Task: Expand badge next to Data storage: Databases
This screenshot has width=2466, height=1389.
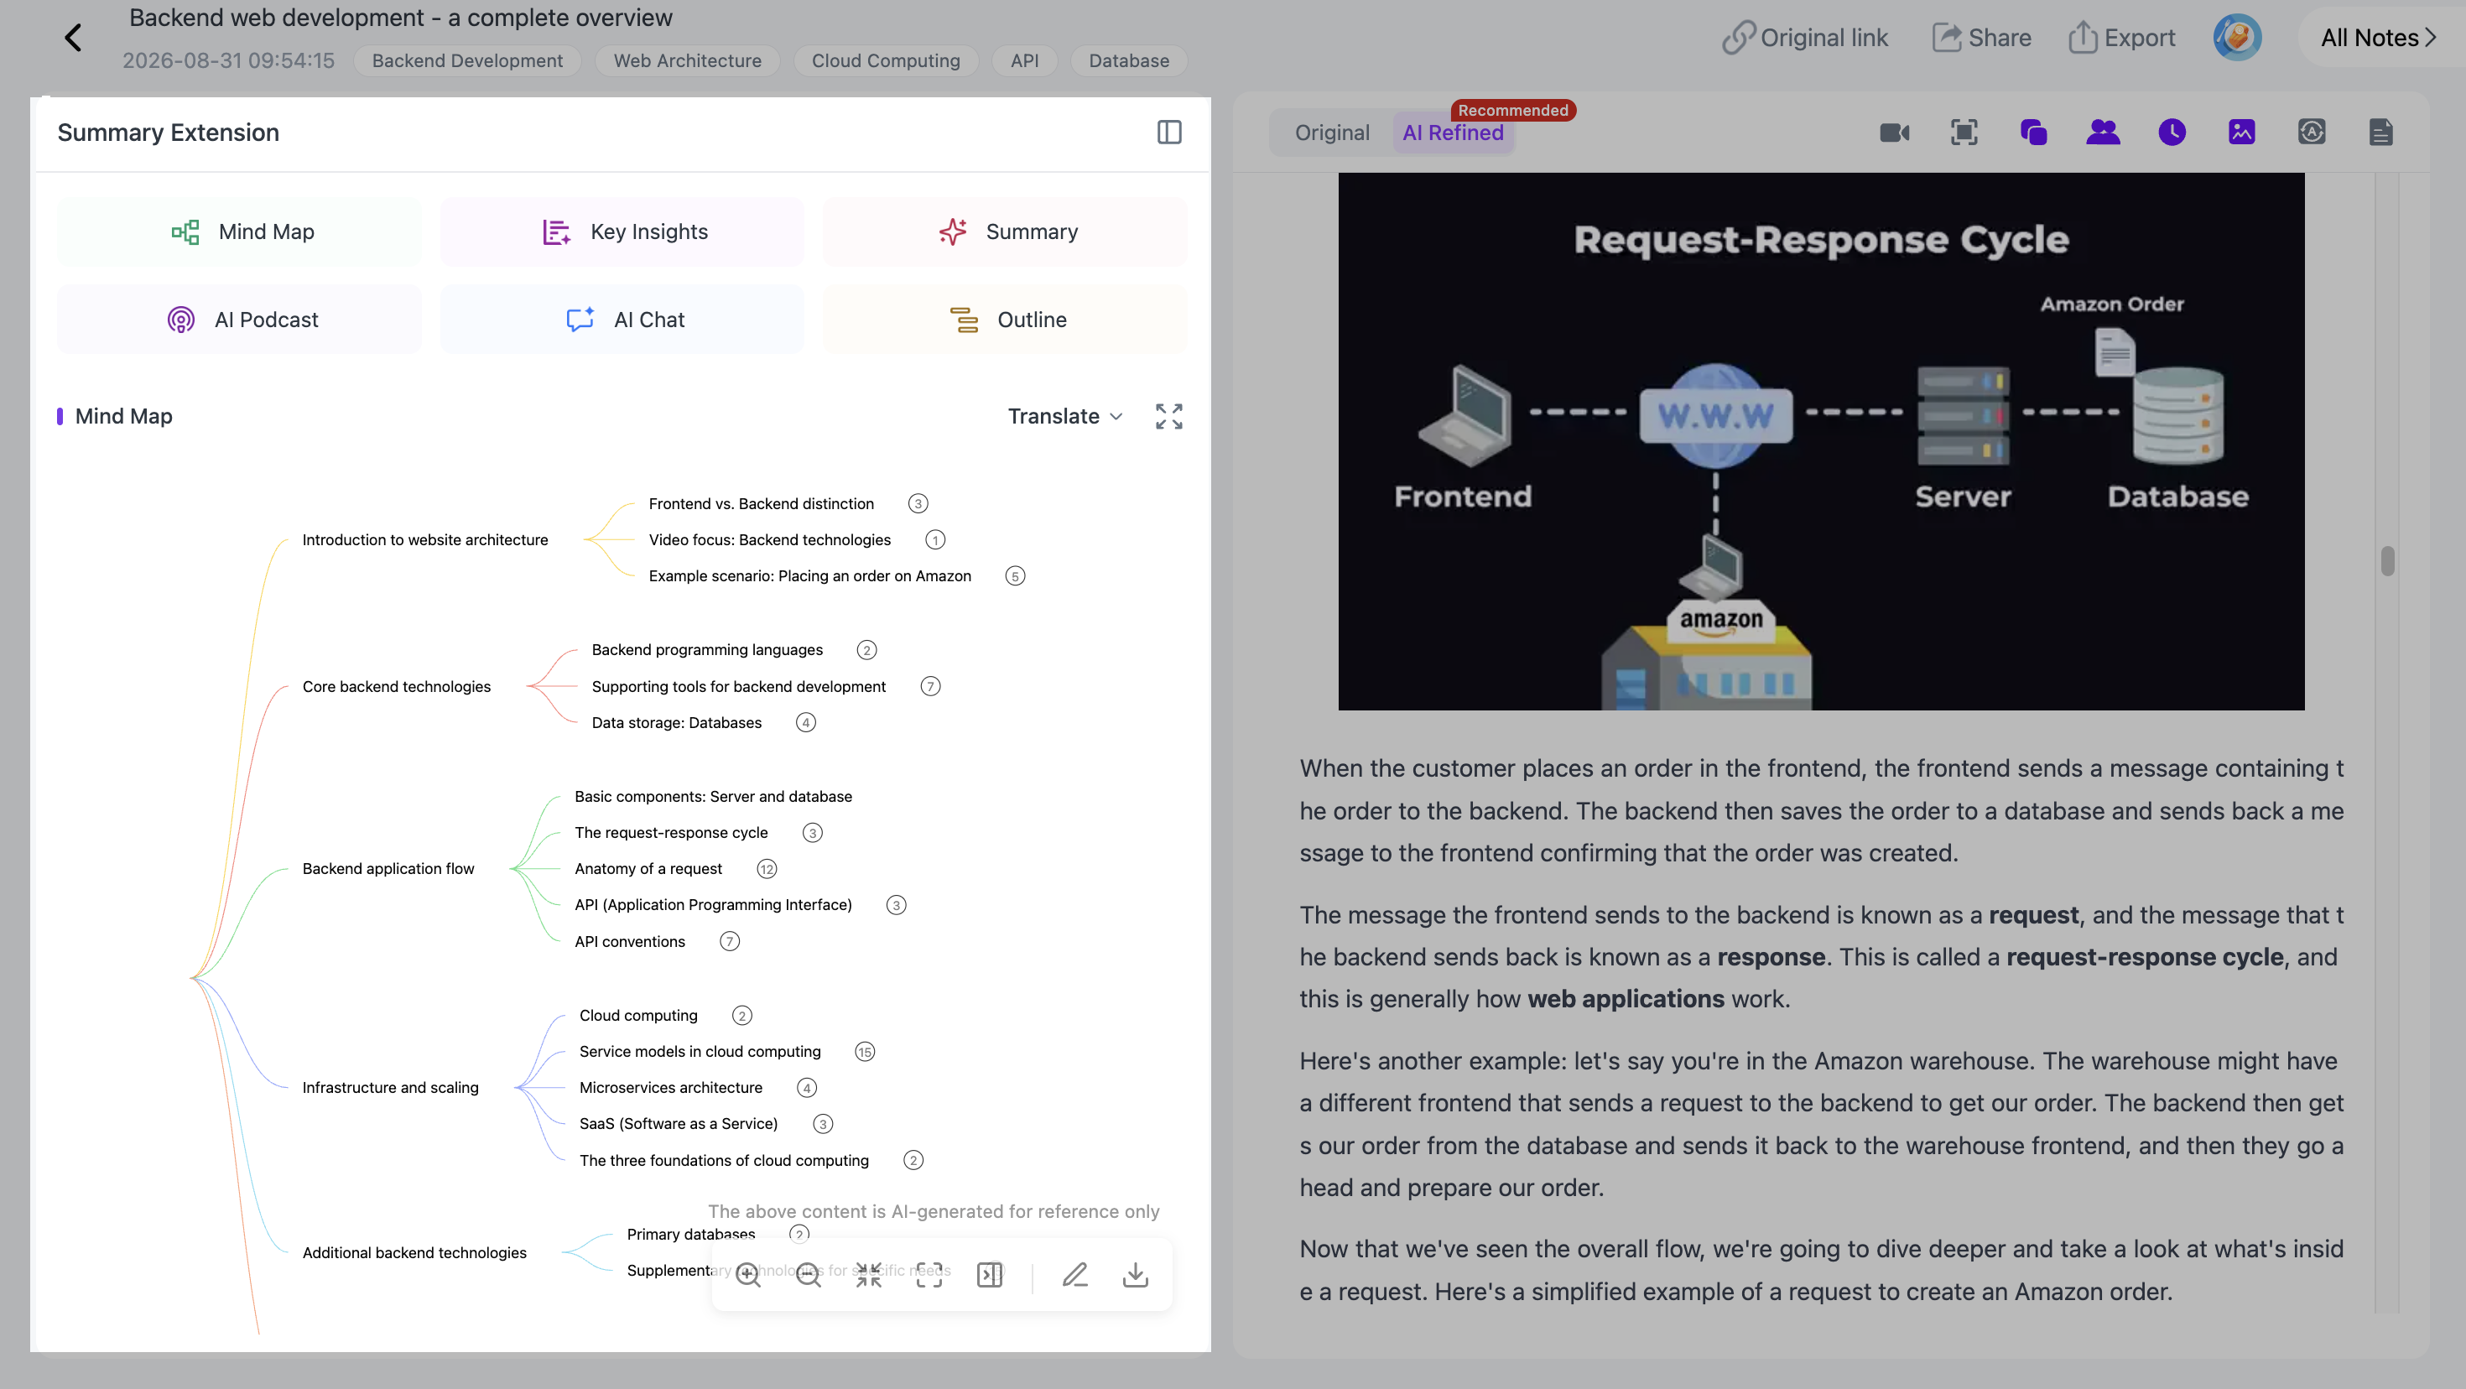Action: tap(805, 723)
